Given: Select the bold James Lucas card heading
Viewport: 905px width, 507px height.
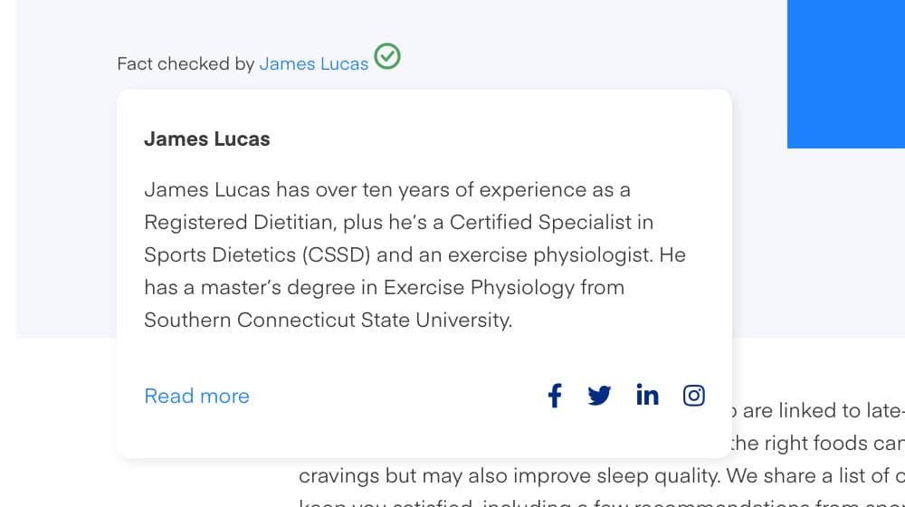Looking at the screenshot, I should click(x=207, y=139).
